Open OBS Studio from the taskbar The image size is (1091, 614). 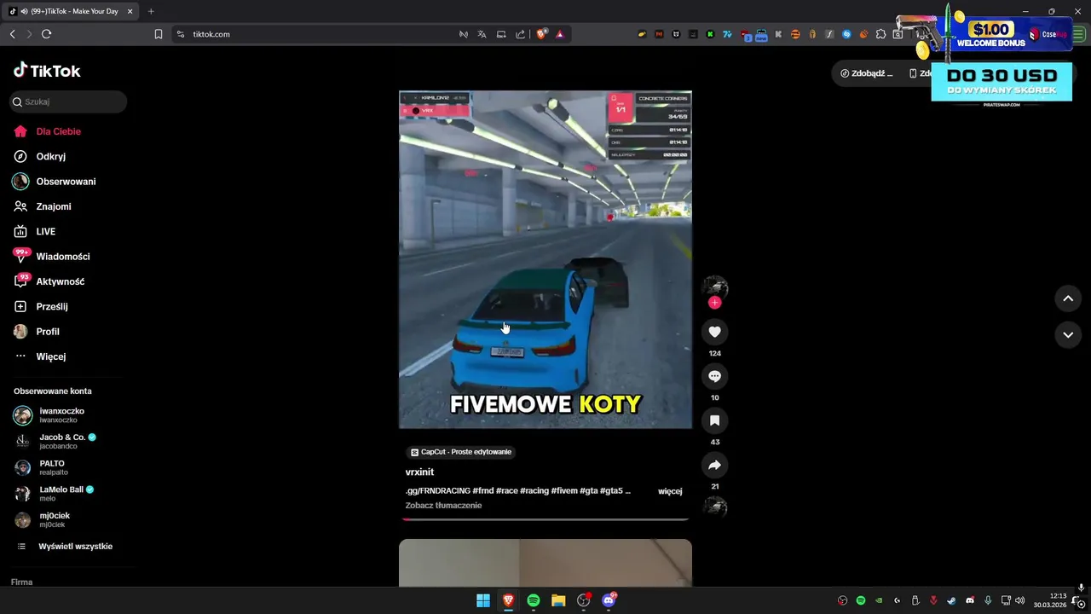(584, 600)
